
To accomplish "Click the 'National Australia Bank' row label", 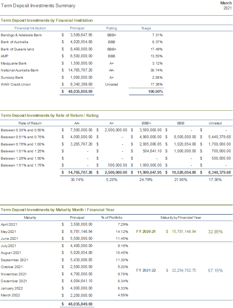I will (x=20, y=70).
